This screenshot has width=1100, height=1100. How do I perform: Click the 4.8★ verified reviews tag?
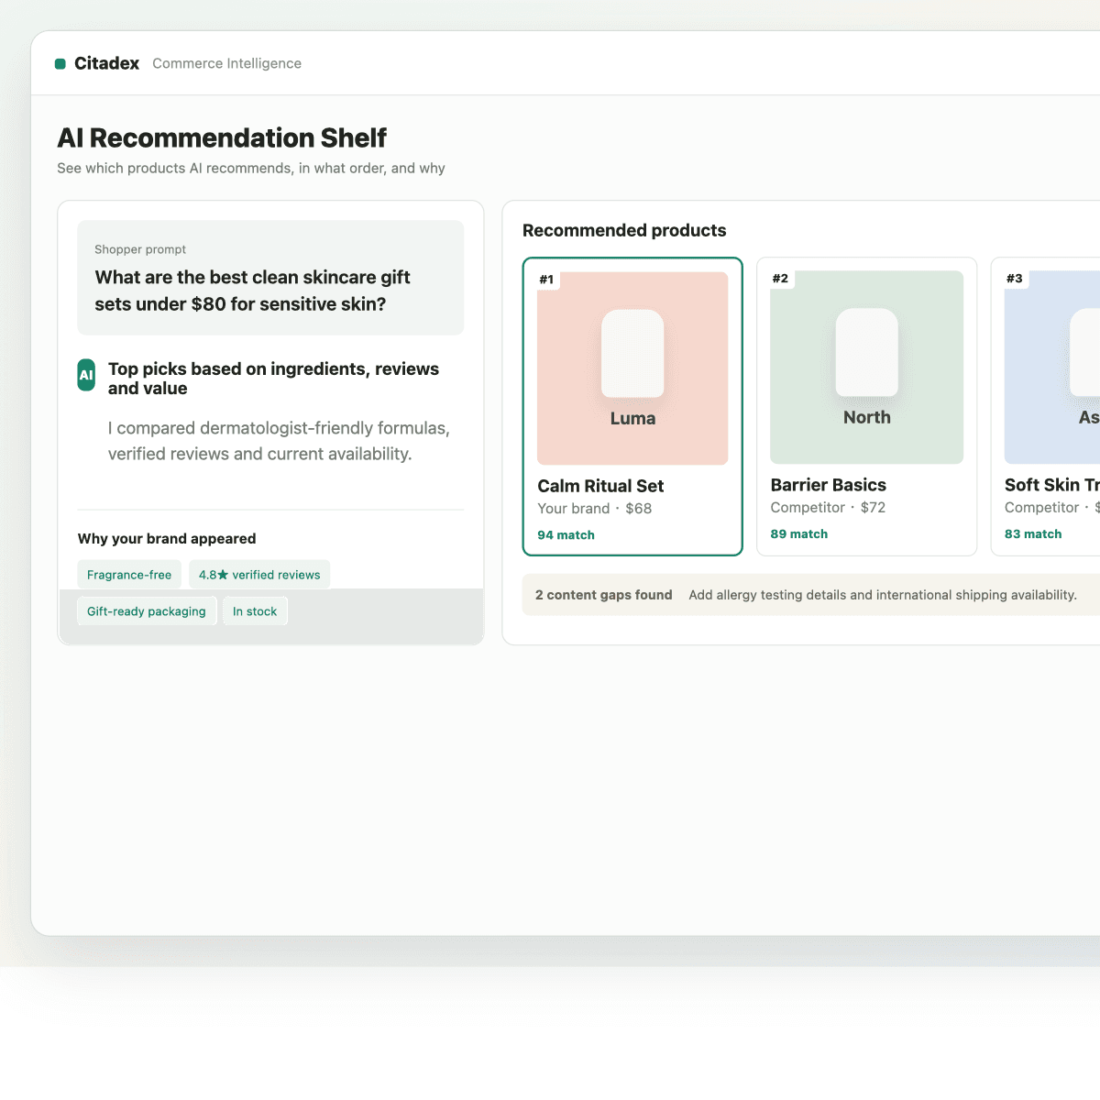(259, 575)
